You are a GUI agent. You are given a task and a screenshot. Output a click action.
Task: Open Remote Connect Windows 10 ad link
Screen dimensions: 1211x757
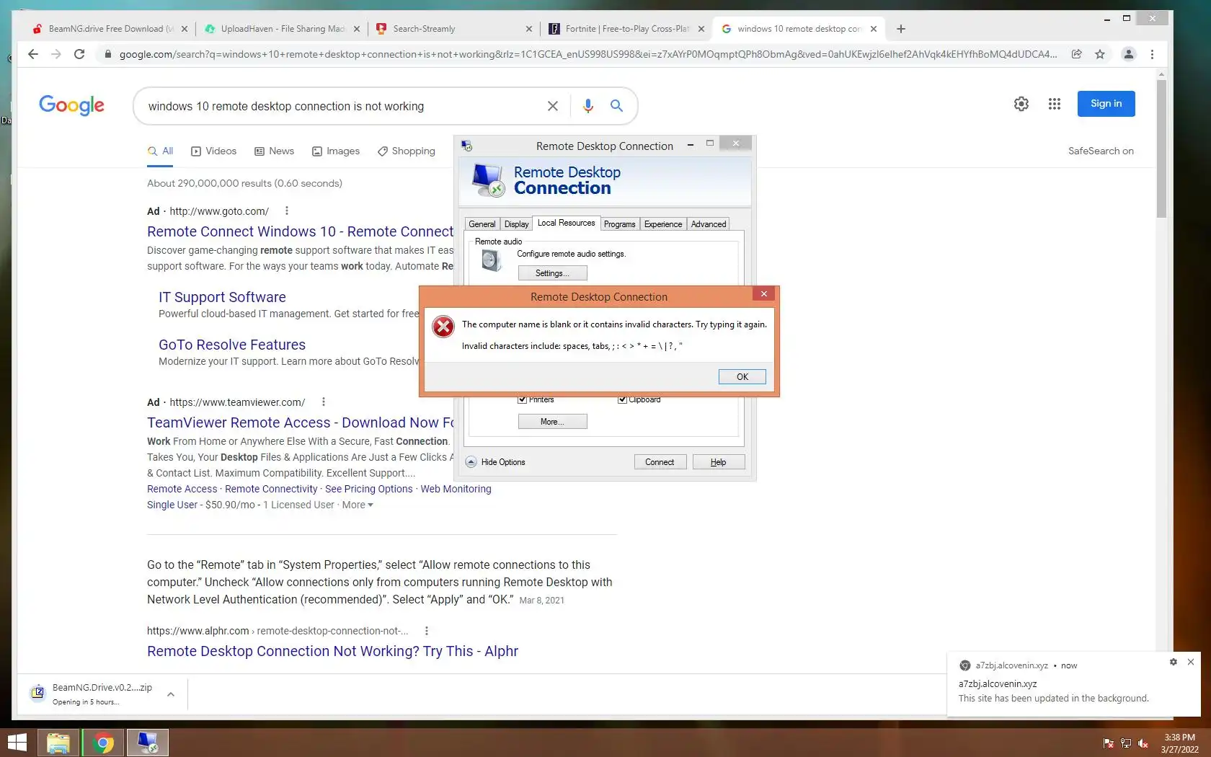301,231
